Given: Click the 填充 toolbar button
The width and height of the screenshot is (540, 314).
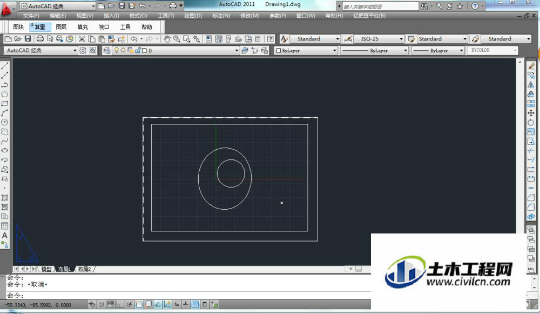Looking at the screenshot, I should pyautogui.click(x=82, y=27).
